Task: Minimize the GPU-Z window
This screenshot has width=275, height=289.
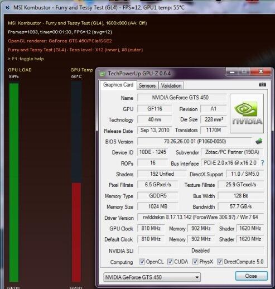Action: coord(232,71)
